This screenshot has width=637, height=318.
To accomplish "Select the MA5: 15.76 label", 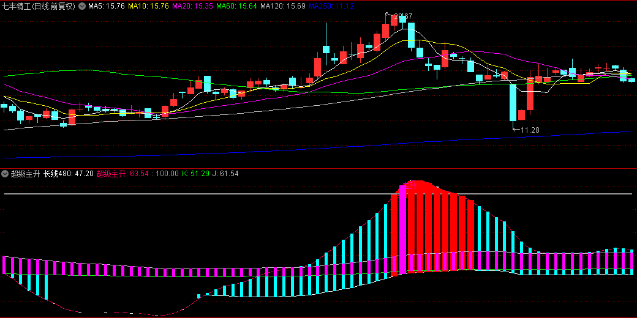I will click(106, 7).
